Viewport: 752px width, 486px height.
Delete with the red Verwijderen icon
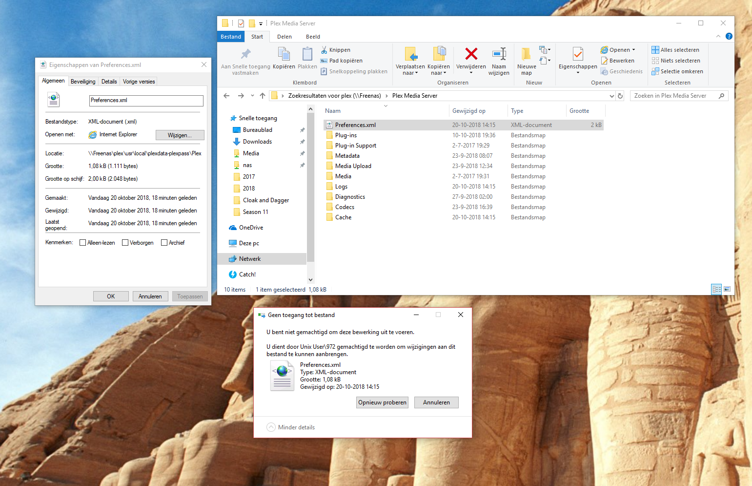pyautogui.click(x=471, y=53)
